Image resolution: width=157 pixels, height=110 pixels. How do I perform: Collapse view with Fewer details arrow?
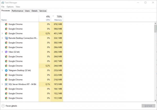pyautogui.click(x=3, y=106)
